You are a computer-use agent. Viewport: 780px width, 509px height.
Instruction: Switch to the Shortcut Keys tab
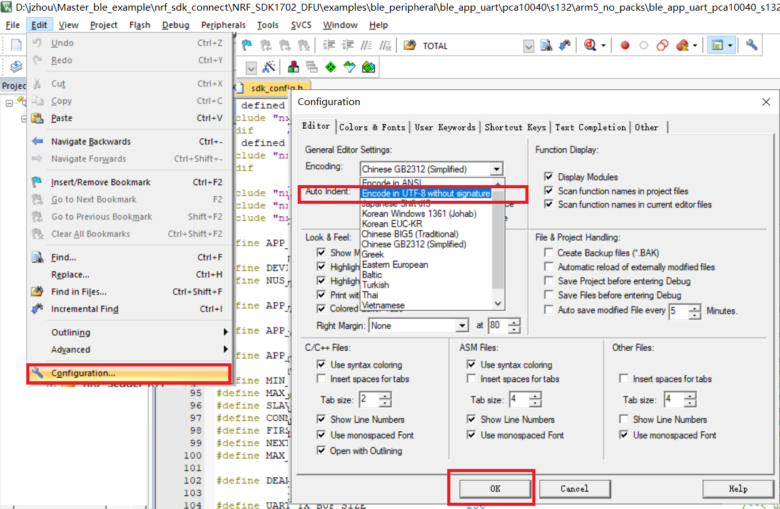click(x=515, y=127)
